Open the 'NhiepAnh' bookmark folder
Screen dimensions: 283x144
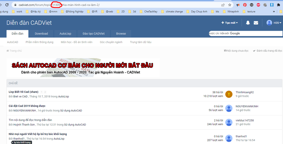pyautogui.click(x=231, y=12)
